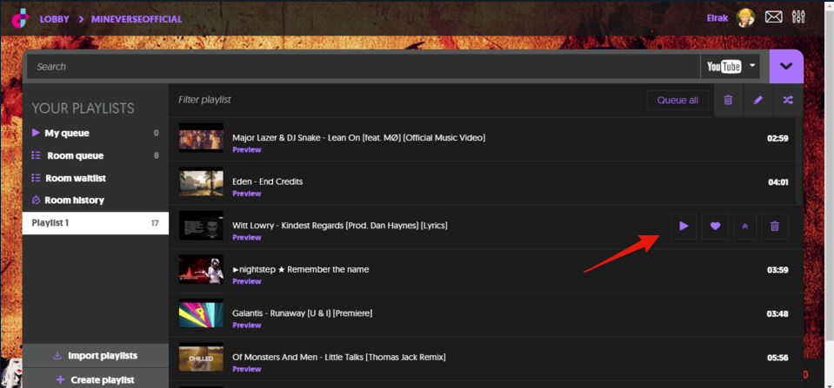Select title 'Witt Lowry - Kindest Regards'
834x388 pixels.
pyautogui.click(x=340, y=226)
